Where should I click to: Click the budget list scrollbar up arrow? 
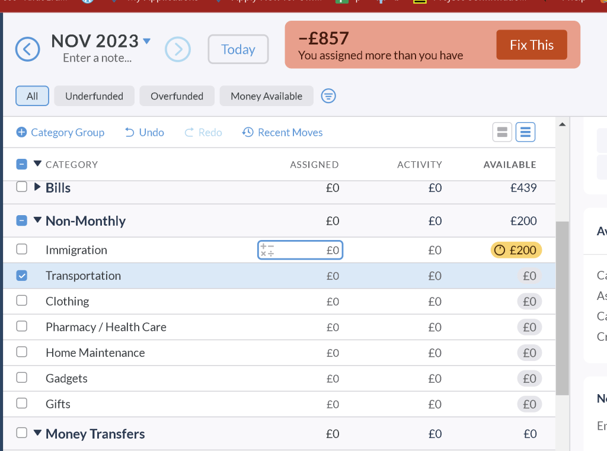coord(563,124)
